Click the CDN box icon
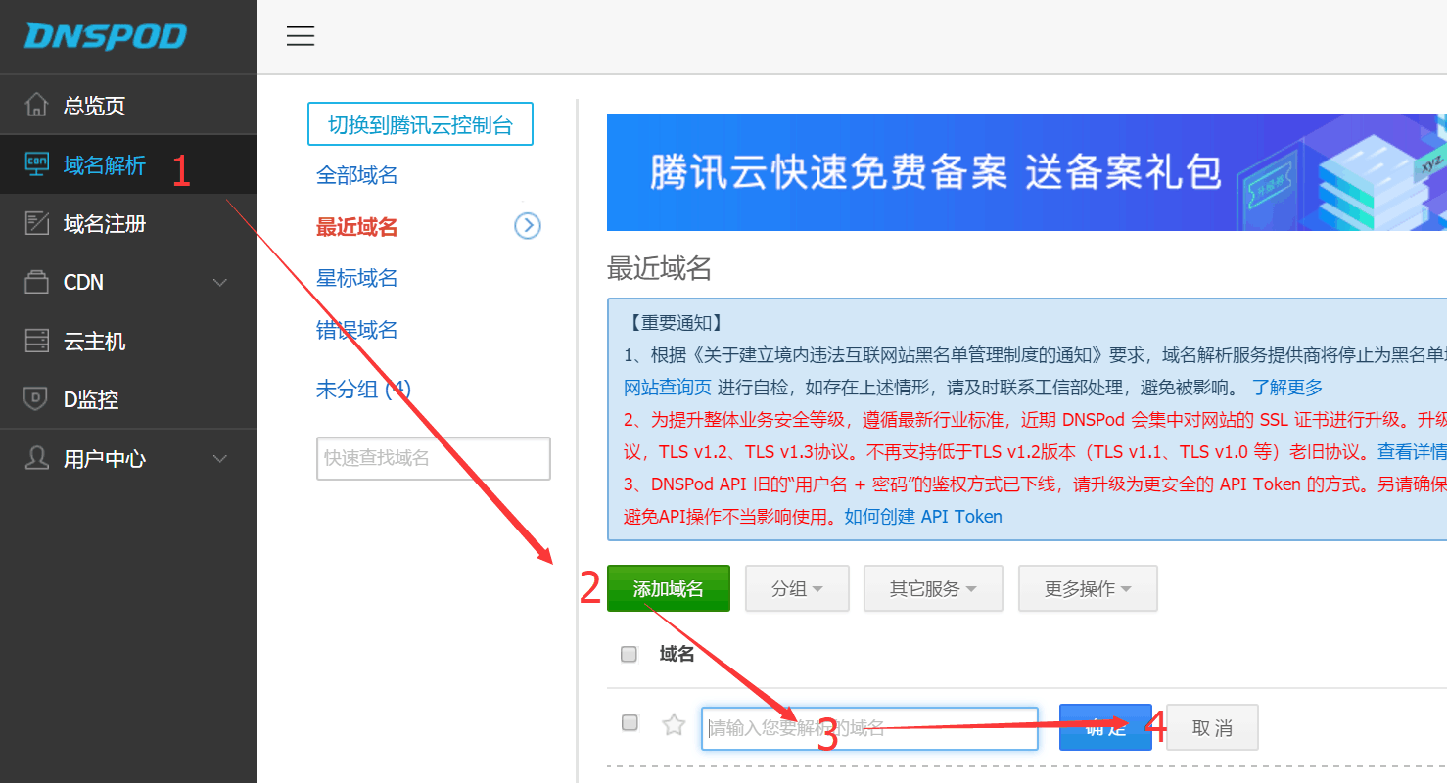 (36, 282)
